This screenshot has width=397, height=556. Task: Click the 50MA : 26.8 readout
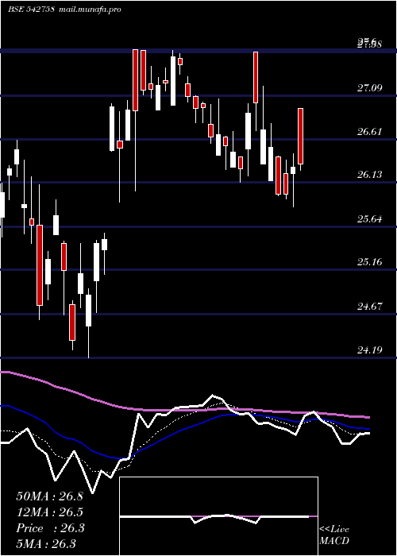tap(49, 496)
